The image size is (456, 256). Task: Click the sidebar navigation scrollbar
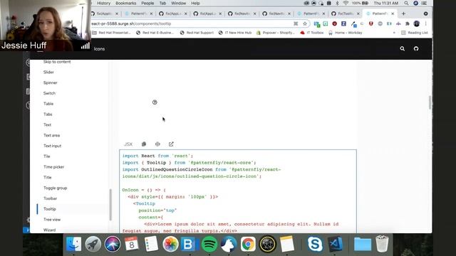coord(110,205)
